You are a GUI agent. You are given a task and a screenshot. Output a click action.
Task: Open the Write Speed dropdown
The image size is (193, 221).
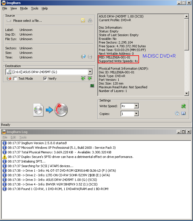(x=136, y=106)
